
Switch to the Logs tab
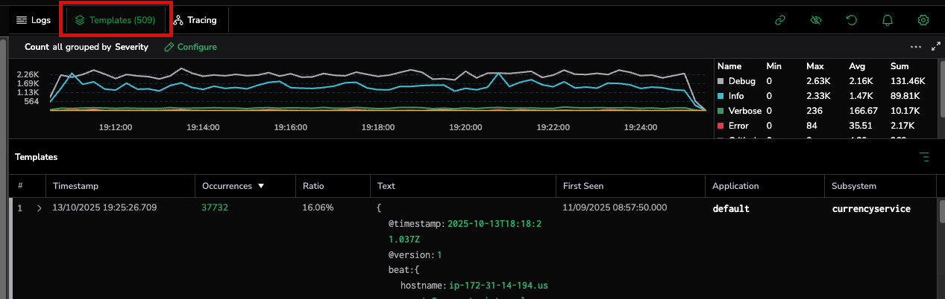tap(34, 20)
